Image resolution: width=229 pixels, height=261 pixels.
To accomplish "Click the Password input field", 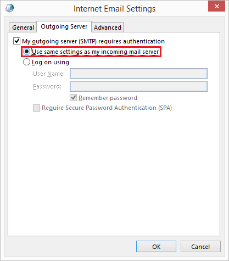I will (138, 86).
